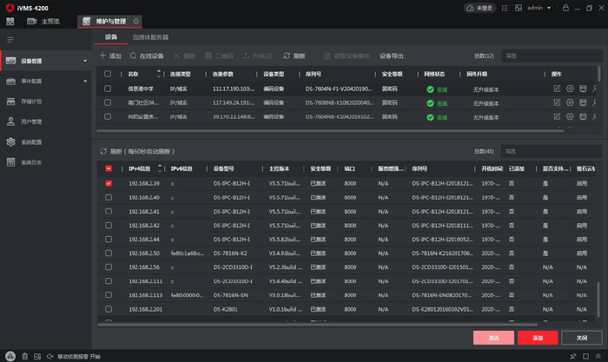Click edit icon for 信息港中学 device
The image size is (608, 362).
[x=557, y=89]
